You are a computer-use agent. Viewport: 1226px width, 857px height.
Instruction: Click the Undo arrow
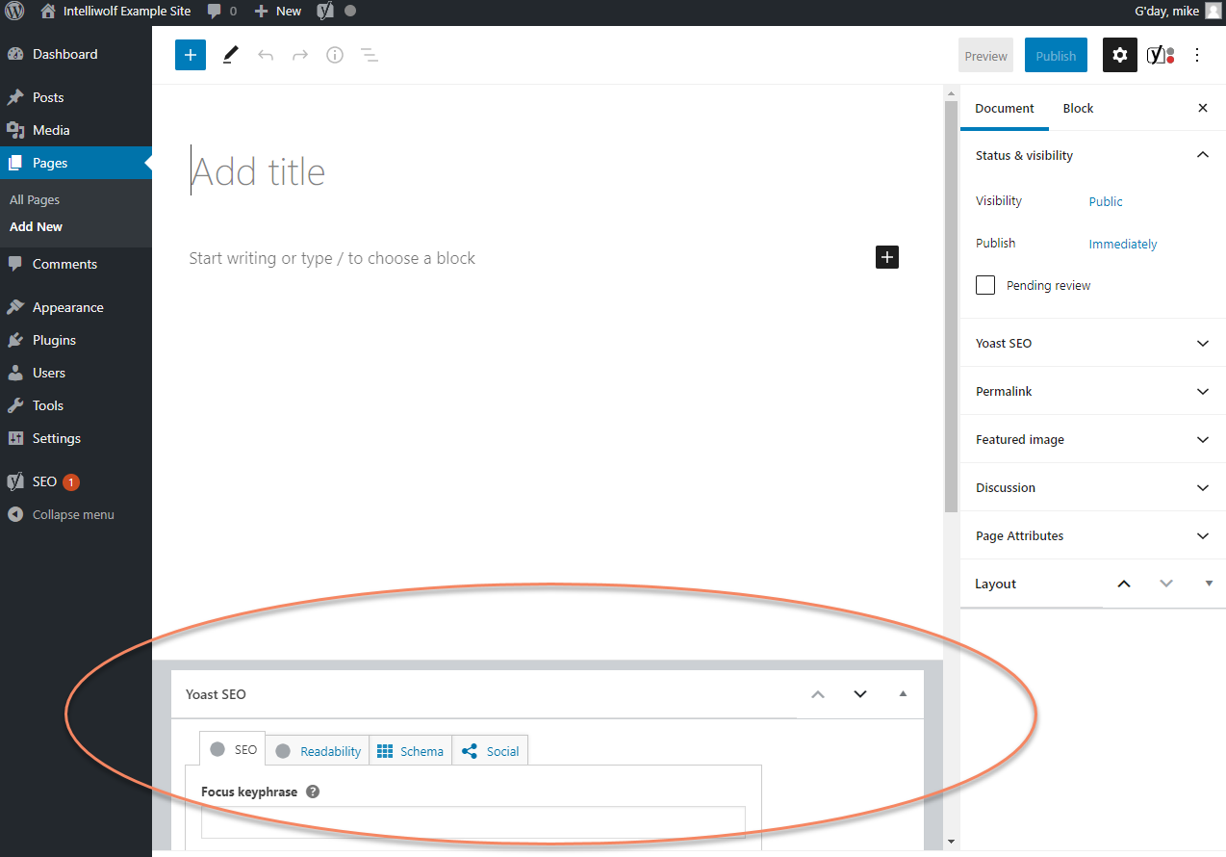[x=266, y=55]
